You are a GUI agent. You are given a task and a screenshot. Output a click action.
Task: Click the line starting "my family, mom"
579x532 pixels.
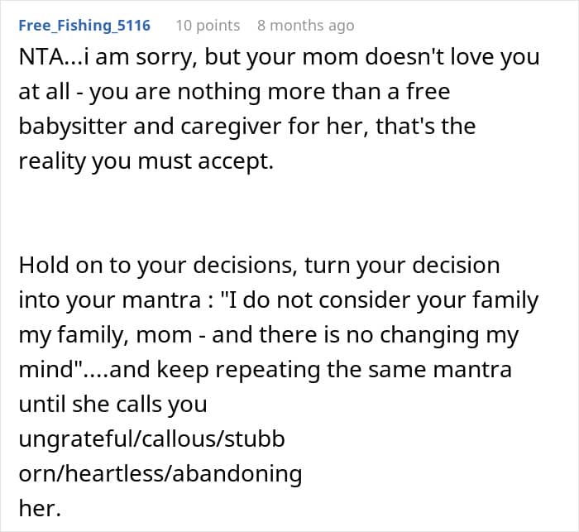tap(268, 335)
